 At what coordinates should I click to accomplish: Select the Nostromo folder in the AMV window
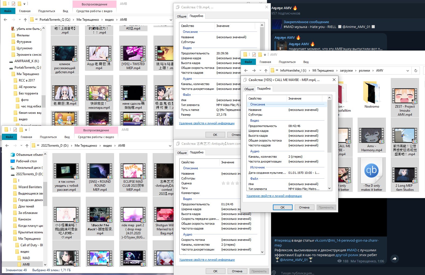pos(372,95)
